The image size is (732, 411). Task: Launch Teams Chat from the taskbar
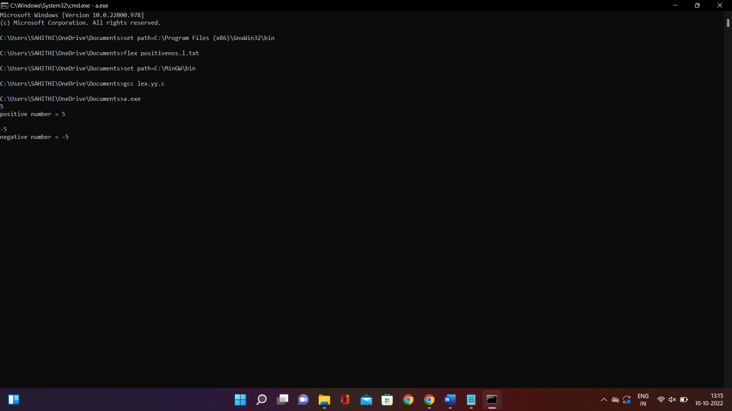303,400
